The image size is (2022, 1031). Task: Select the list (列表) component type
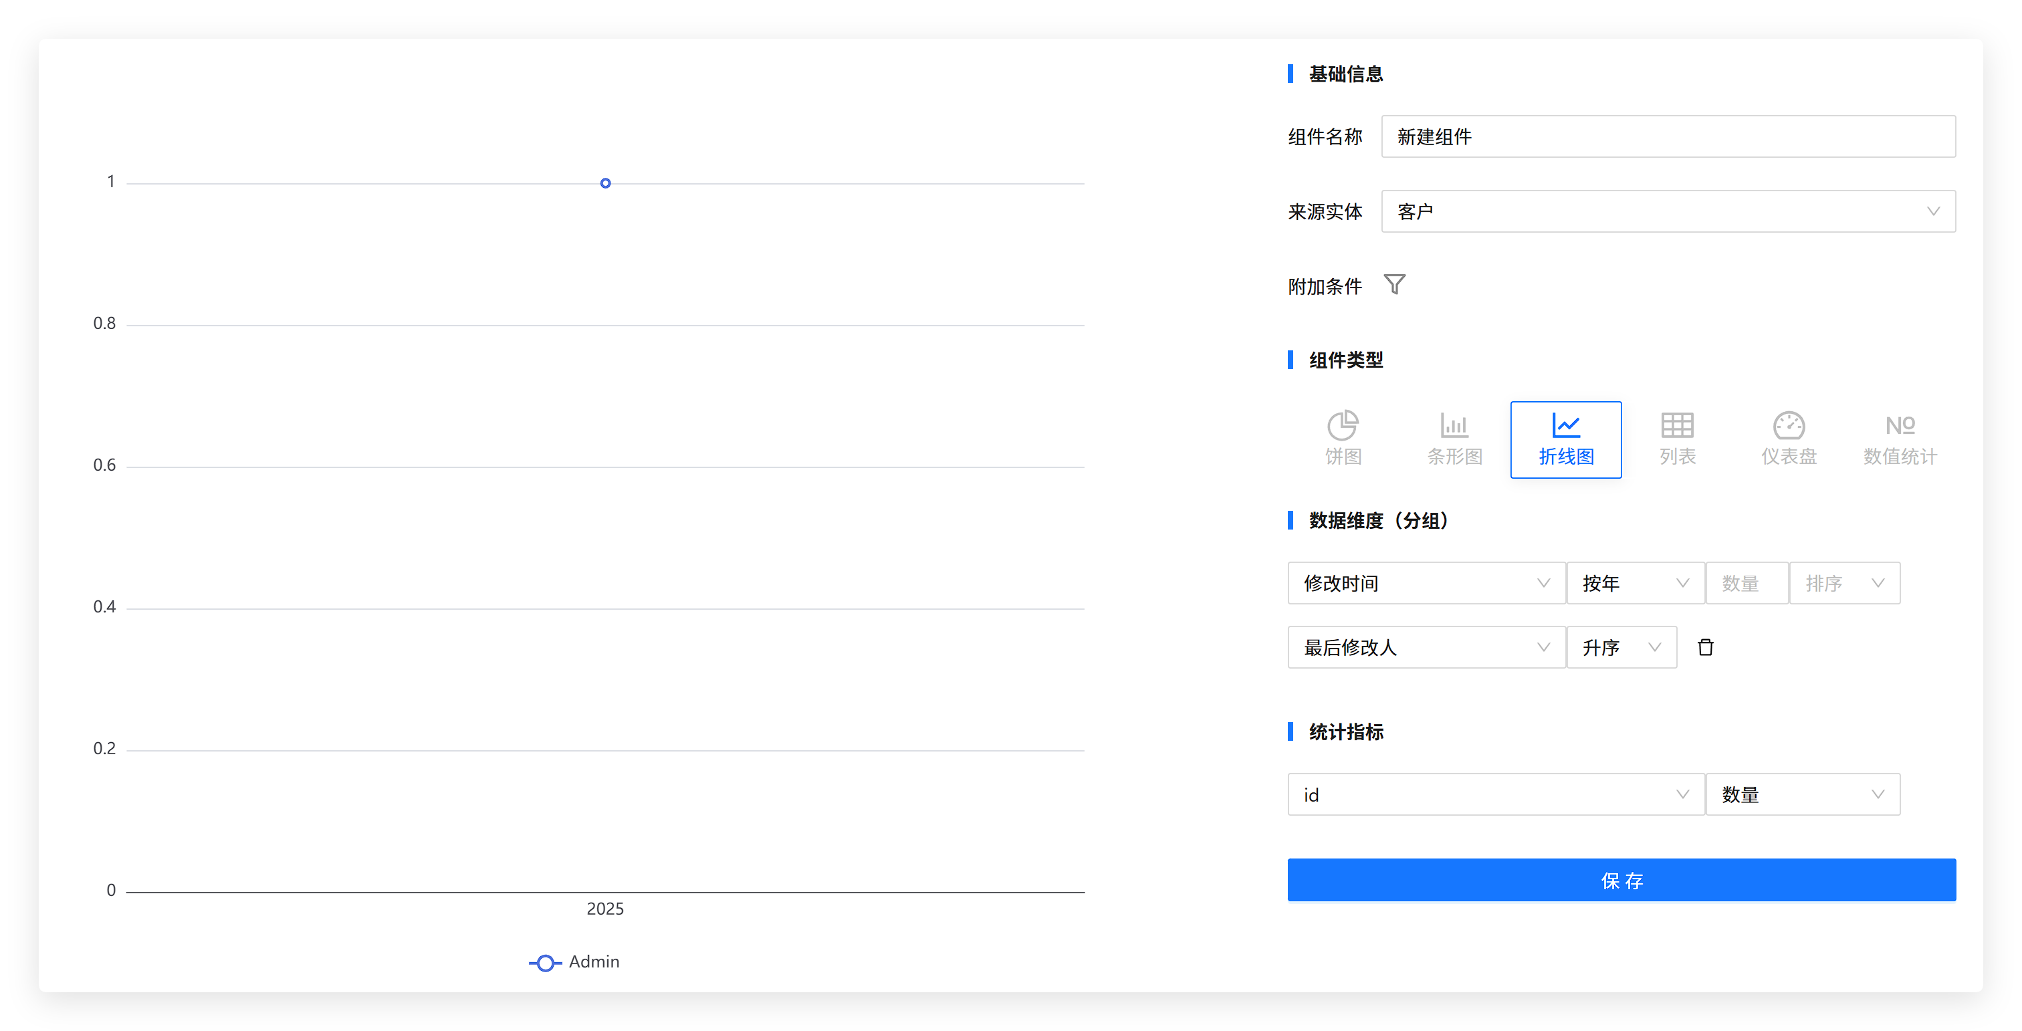[x=1676, y=439]
